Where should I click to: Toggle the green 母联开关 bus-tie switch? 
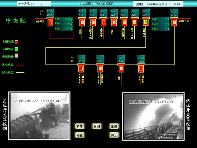click(x=145, y=22)
